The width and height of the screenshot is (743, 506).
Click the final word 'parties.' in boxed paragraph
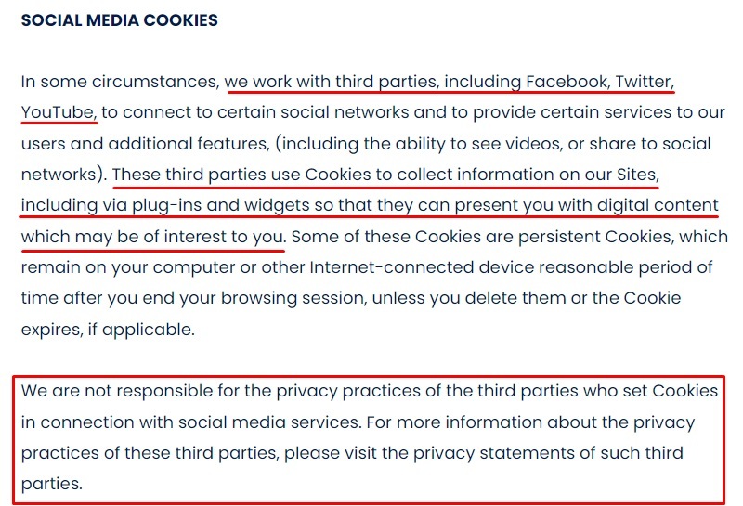click(52, 484)
